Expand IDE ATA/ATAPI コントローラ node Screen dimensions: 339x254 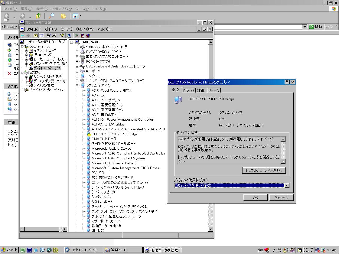tap(77, 57)
